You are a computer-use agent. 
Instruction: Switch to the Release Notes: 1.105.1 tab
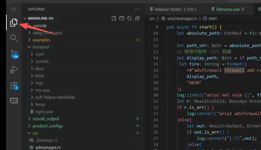(x=175, y=9)
